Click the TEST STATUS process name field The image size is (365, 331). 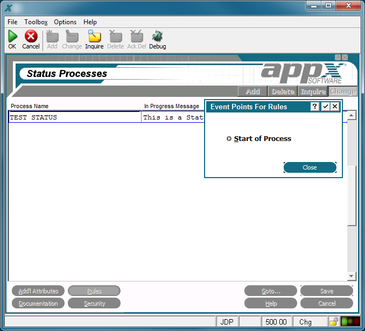pyautogui.click(x=75, y=117)
